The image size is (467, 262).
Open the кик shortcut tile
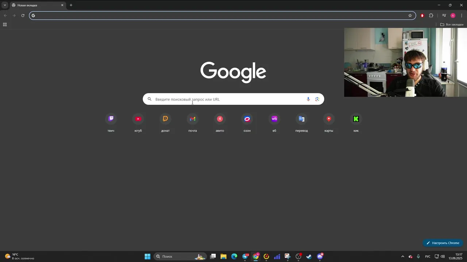click(356, 123)
